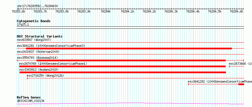The image size is (252, 107).
Task: Click the nsv833547 (Wong2007) label
Action: point(34,40)
